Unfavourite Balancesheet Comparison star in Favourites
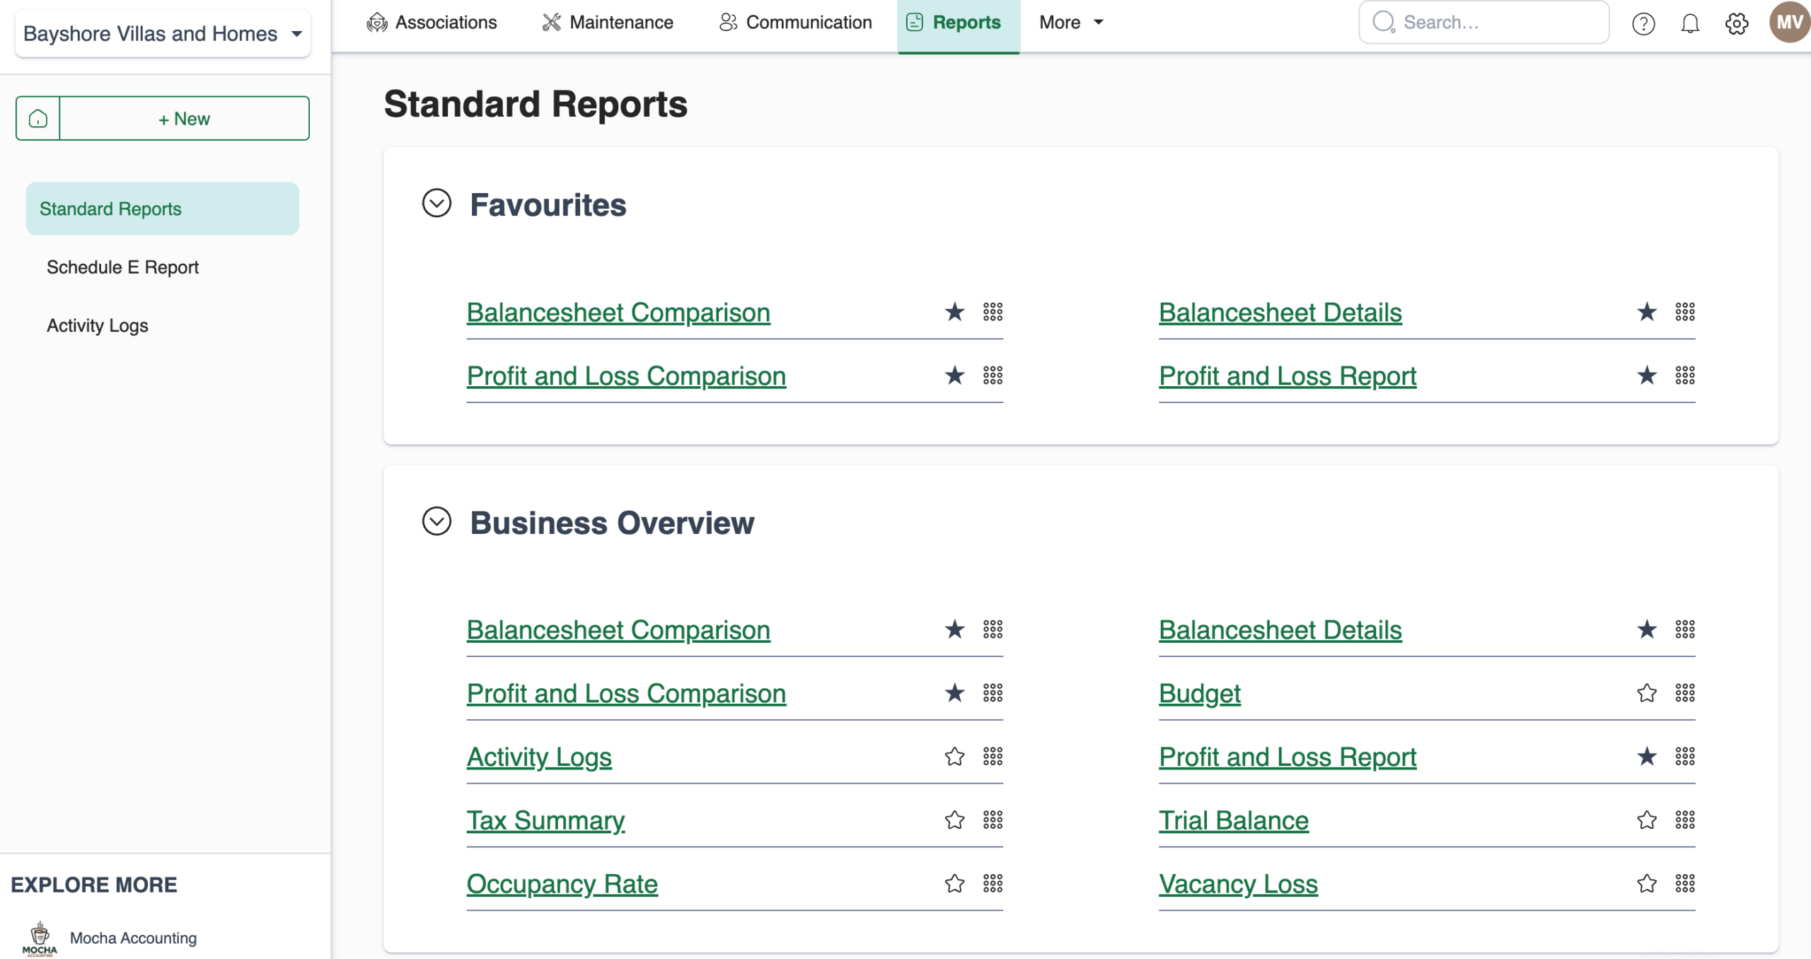This screenshot has height=959, width=1811. (x=954, y=312)
